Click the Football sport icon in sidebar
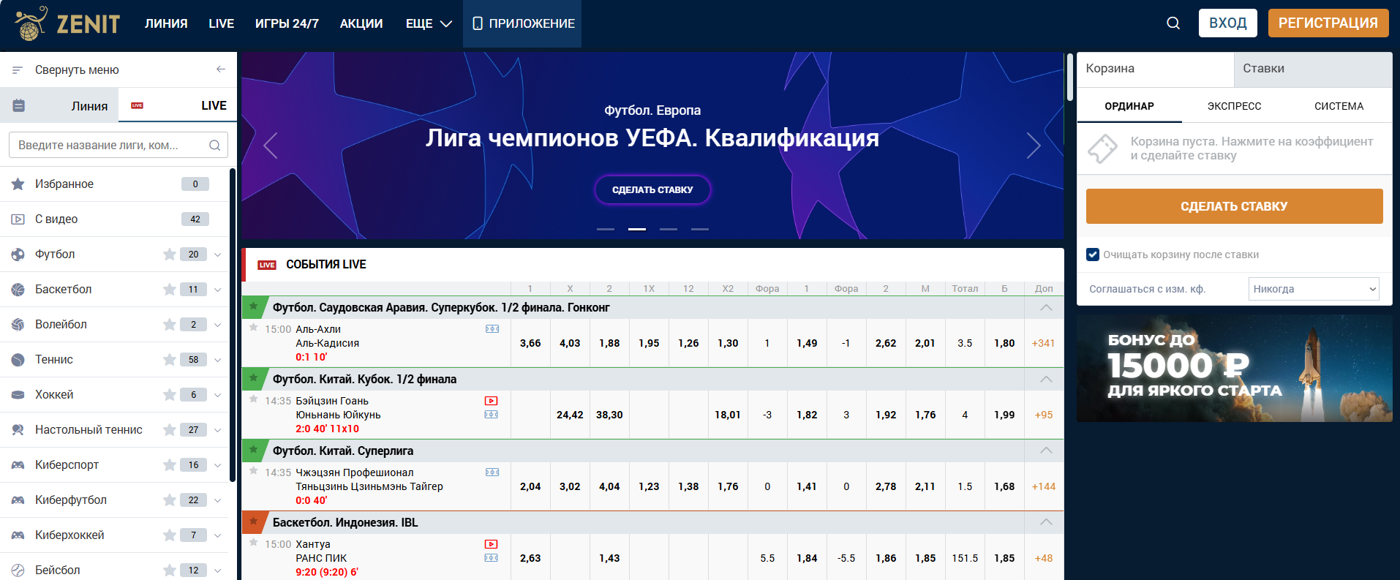The height and width of the screenshot is (580, 1400). [x=18, y=255]
